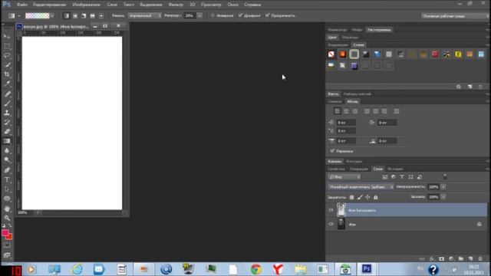Open the gradient picker dropdown arrow
This screenshot has width=491, height=276.
tap(52, 15)
